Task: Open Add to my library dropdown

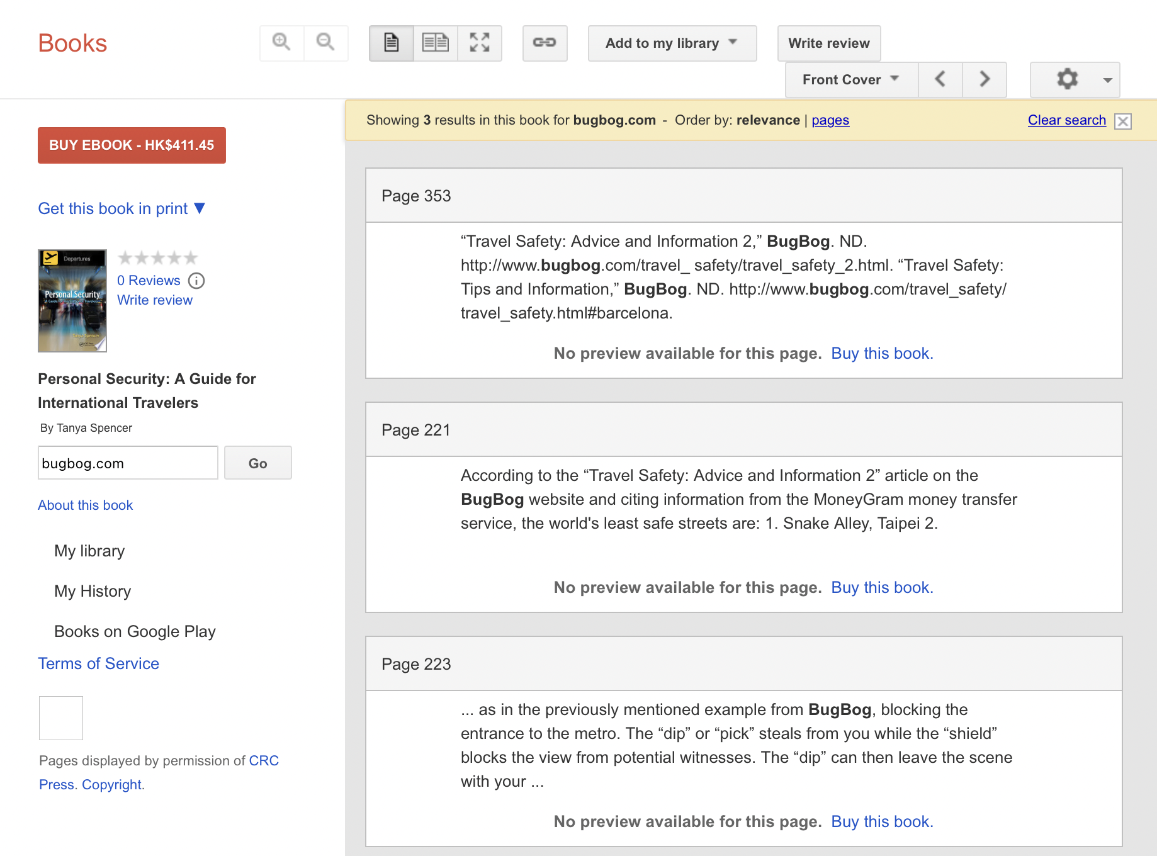Action: point(672,43)
